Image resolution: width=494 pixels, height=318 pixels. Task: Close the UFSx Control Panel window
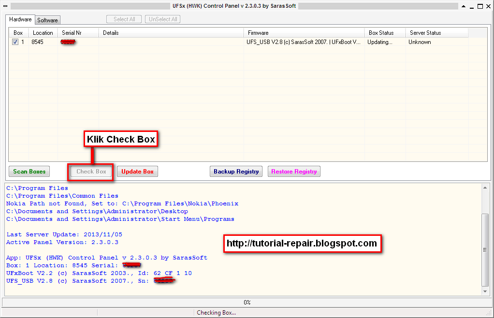pos(488,6)
